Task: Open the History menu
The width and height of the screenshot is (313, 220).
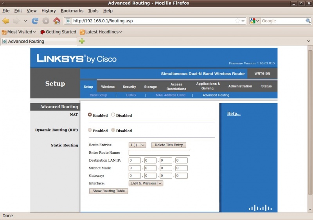Action: pyautogui.click(x=49, y=11)
